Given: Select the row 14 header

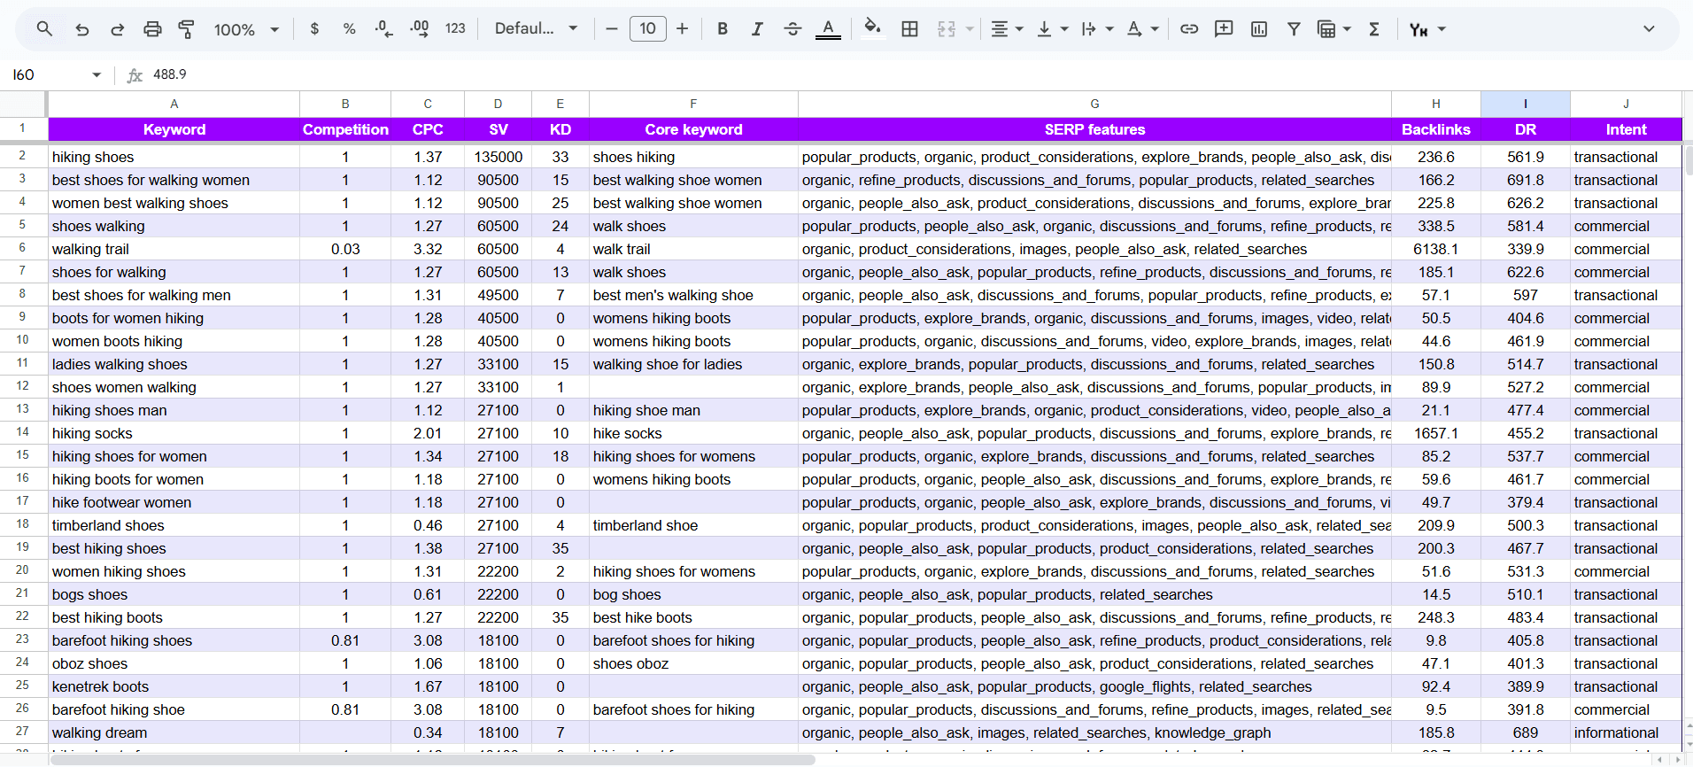Looking at the screenshot, I should click(23, 433).
